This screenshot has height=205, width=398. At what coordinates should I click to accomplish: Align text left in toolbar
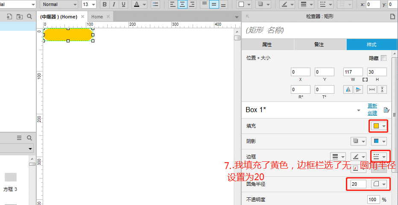coord(173,4)
